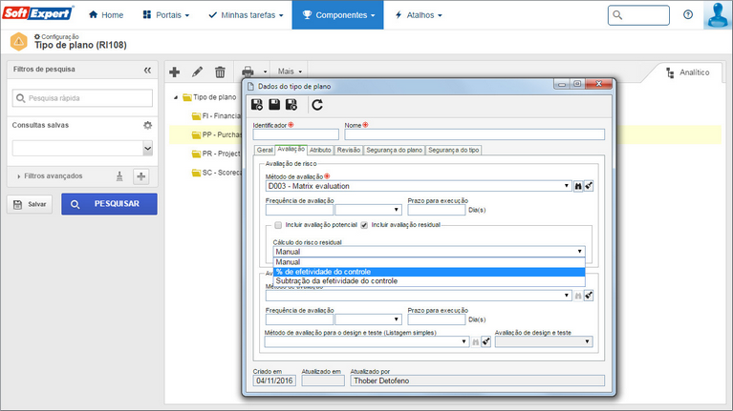Click clear icon for design and test method
The height and width of the screenshot is (411, 733).
(x=485, y=342)
